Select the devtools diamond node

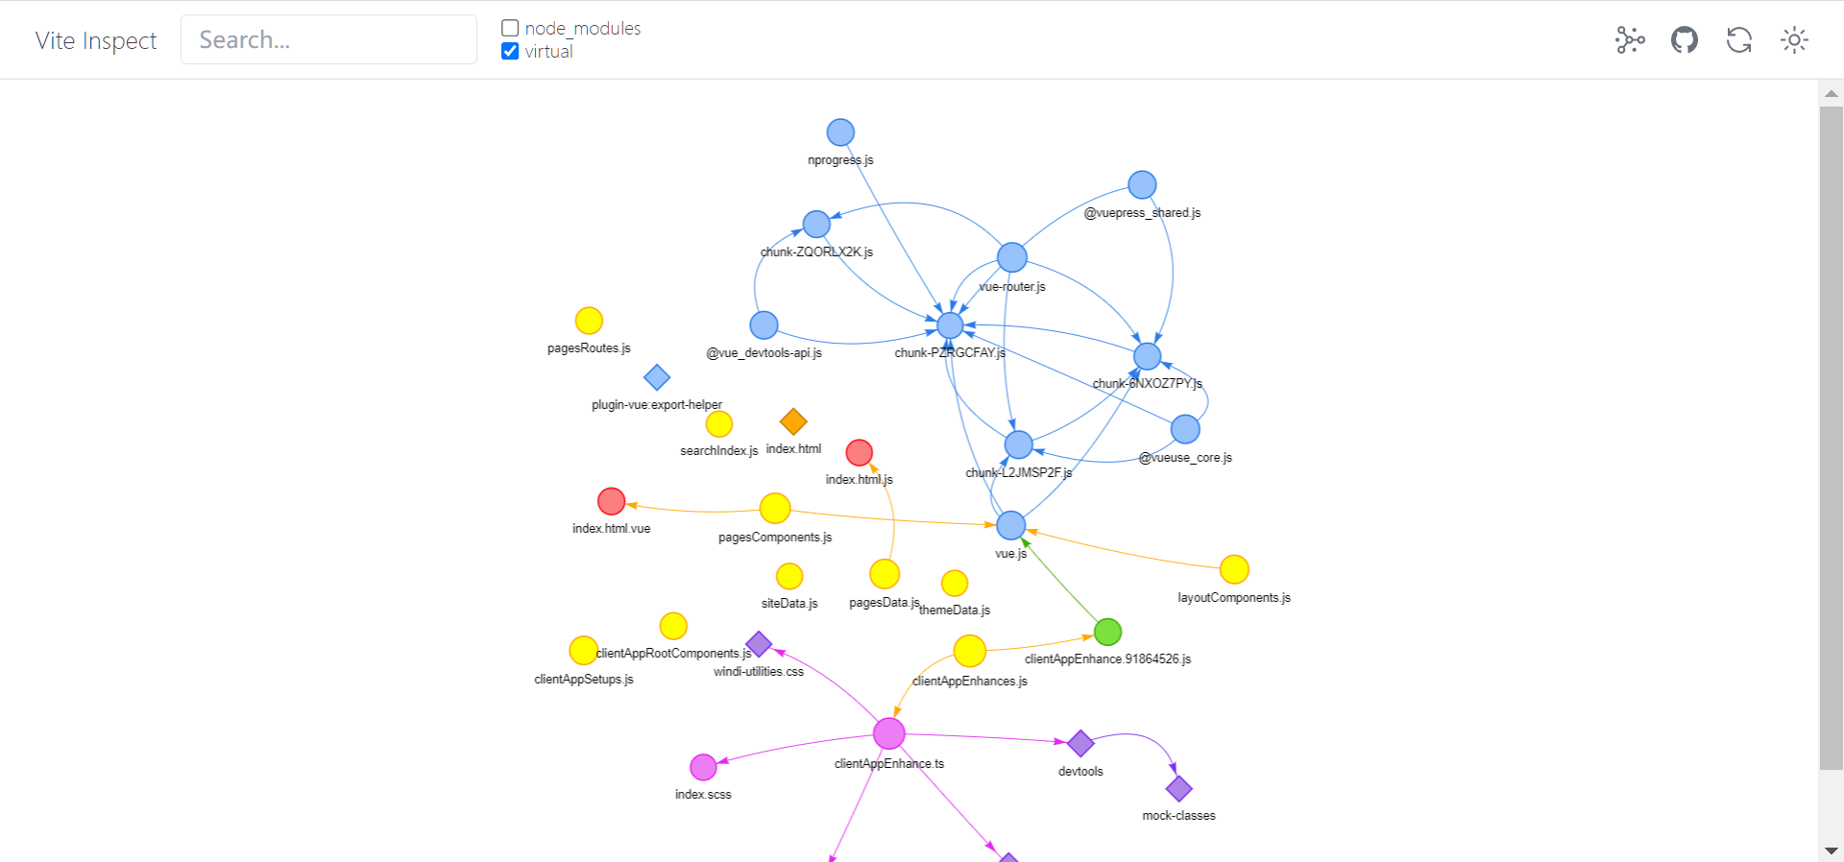point(1080,743)
